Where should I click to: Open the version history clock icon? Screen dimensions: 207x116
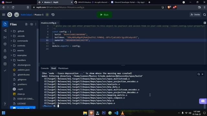53,15
